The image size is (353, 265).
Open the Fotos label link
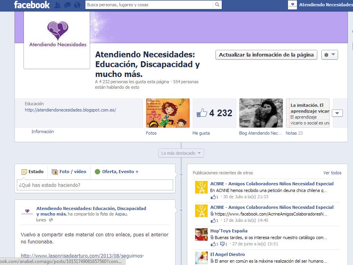point(151,133)
